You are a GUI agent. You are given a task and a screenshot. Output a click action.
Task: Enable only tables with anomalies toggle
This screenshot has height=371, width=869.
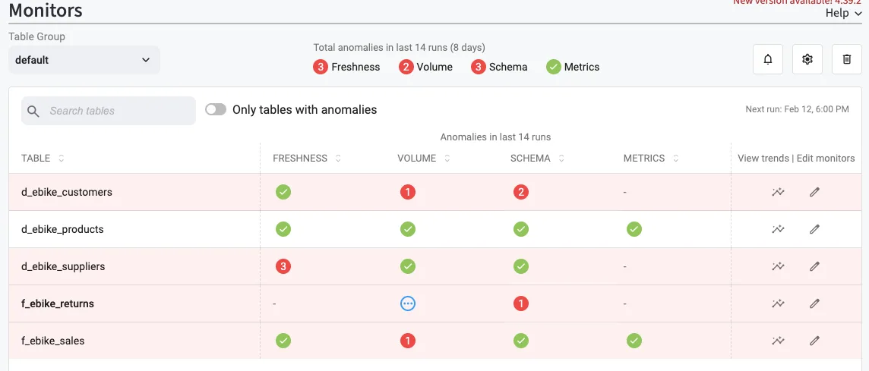click(x=216, y=110)
